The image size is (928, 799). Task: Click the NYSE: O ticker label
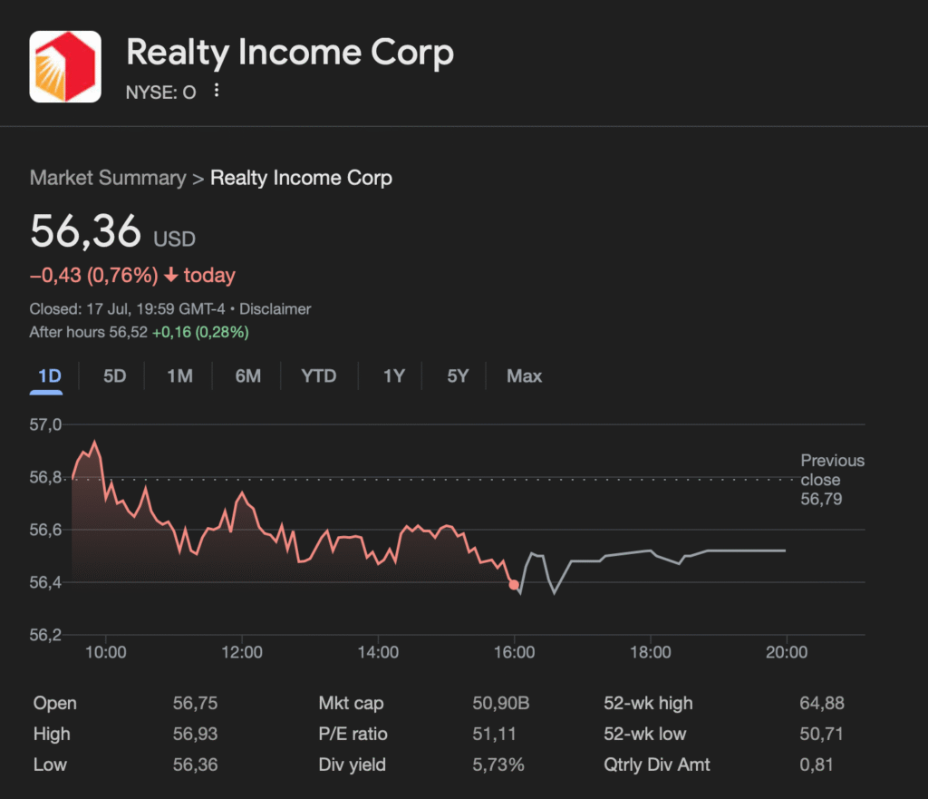point(161,93)
